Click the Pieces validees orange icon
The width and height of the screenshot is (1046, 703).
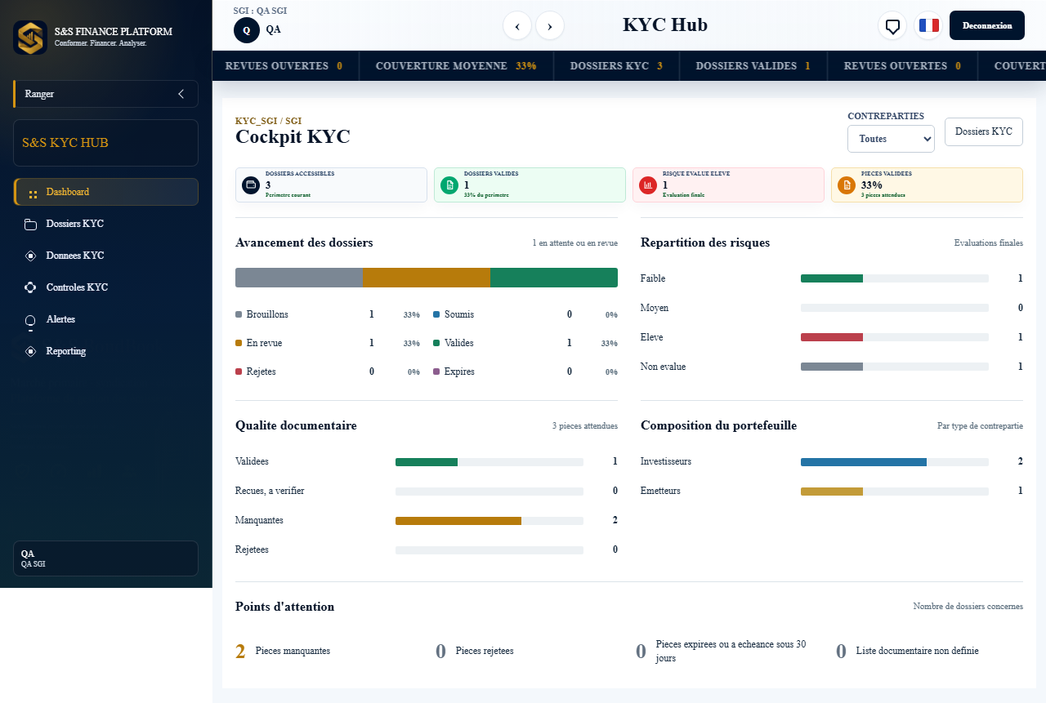pos(847,185)
